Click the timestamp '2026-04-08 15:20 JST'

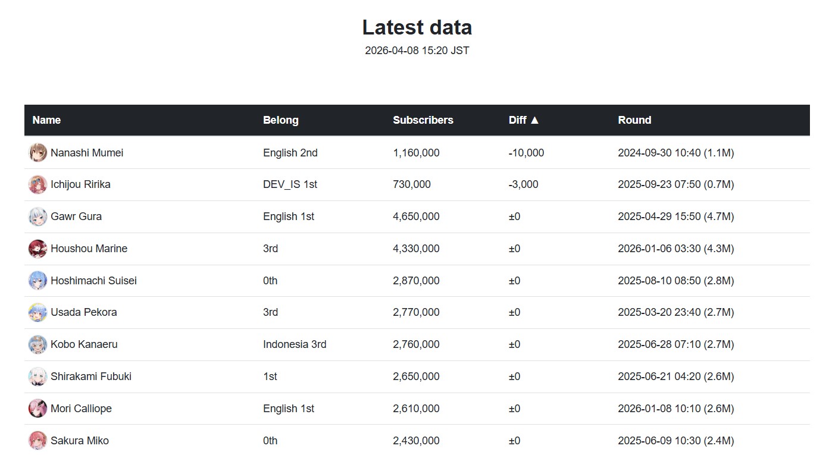417,51
